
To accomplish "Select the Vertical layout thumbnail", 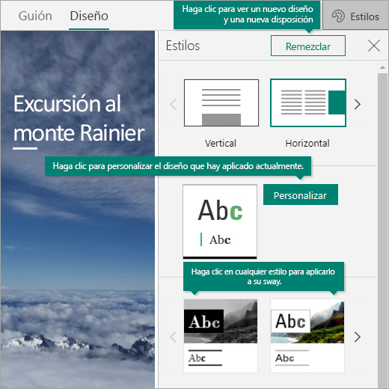I will pos(221,102).
